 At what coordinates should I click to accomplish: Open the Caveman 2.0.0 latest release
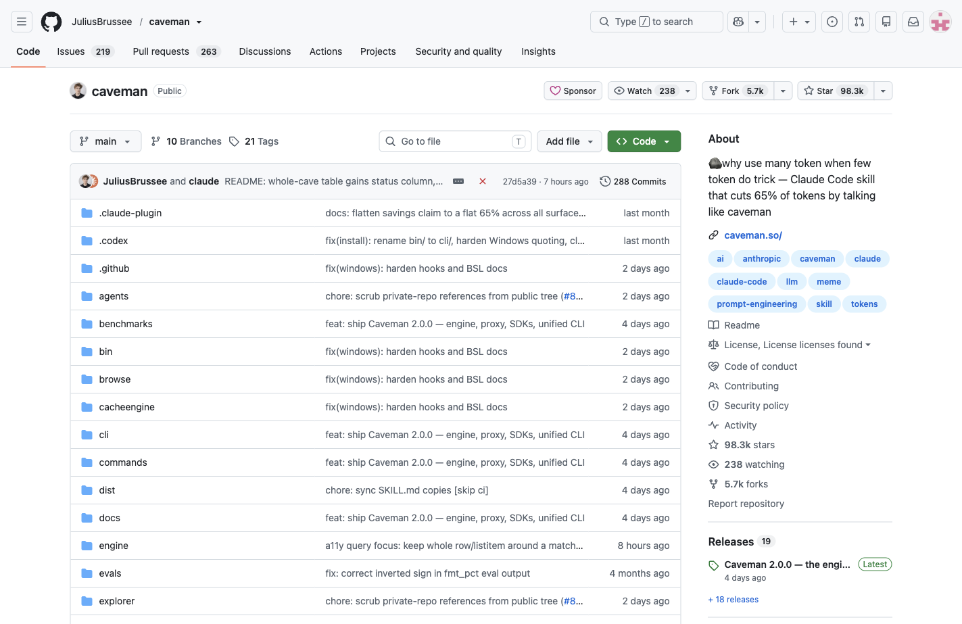pos(787,565)
